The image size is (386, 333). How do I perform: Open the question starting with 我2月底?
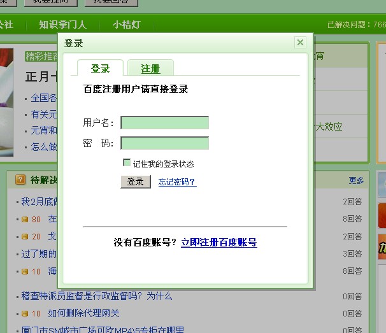coord(39,202)
